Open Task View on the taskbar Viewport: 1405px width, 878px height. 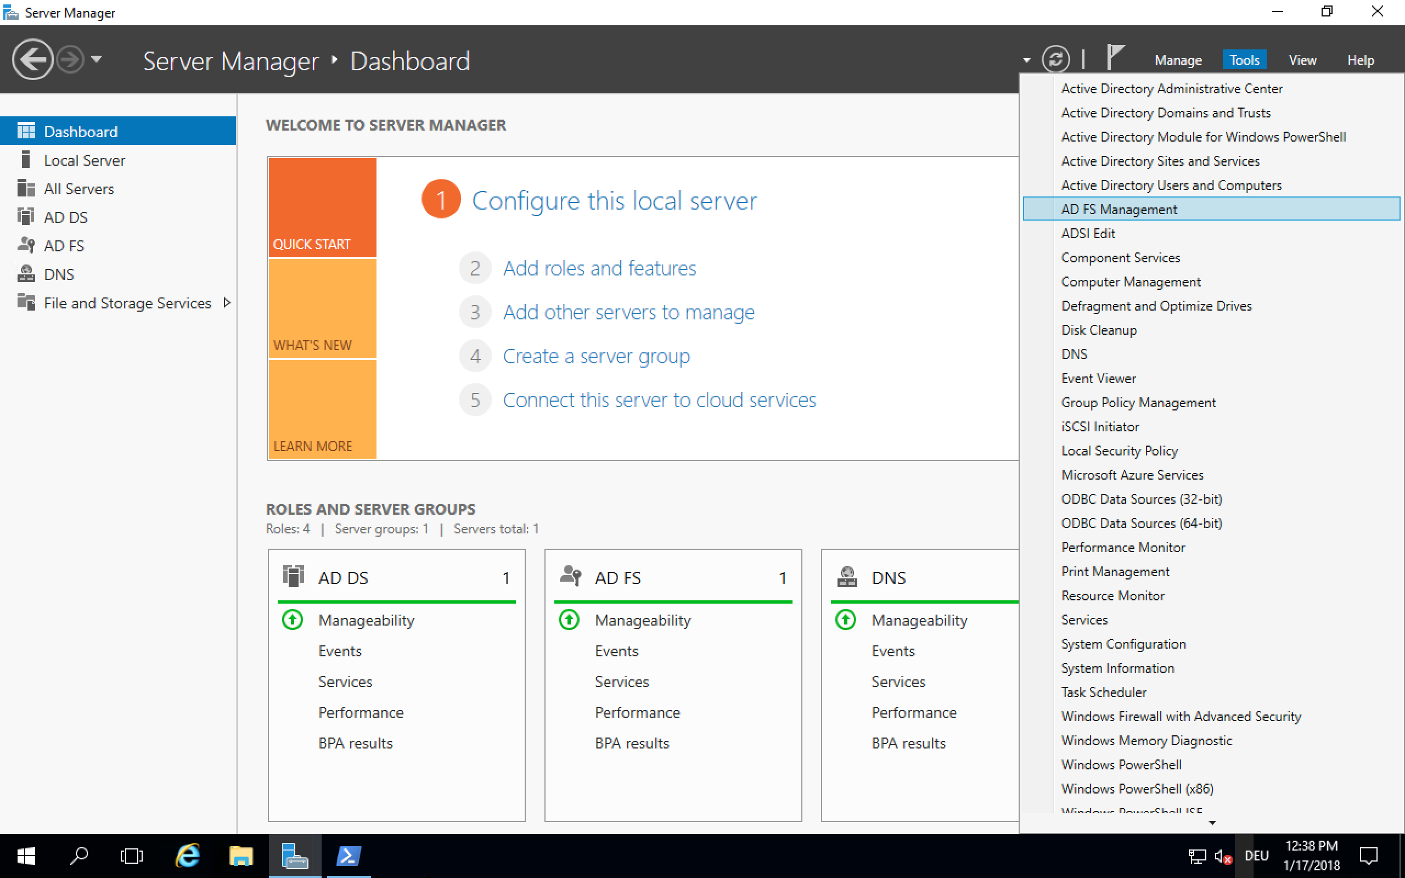tap(131, 856)
